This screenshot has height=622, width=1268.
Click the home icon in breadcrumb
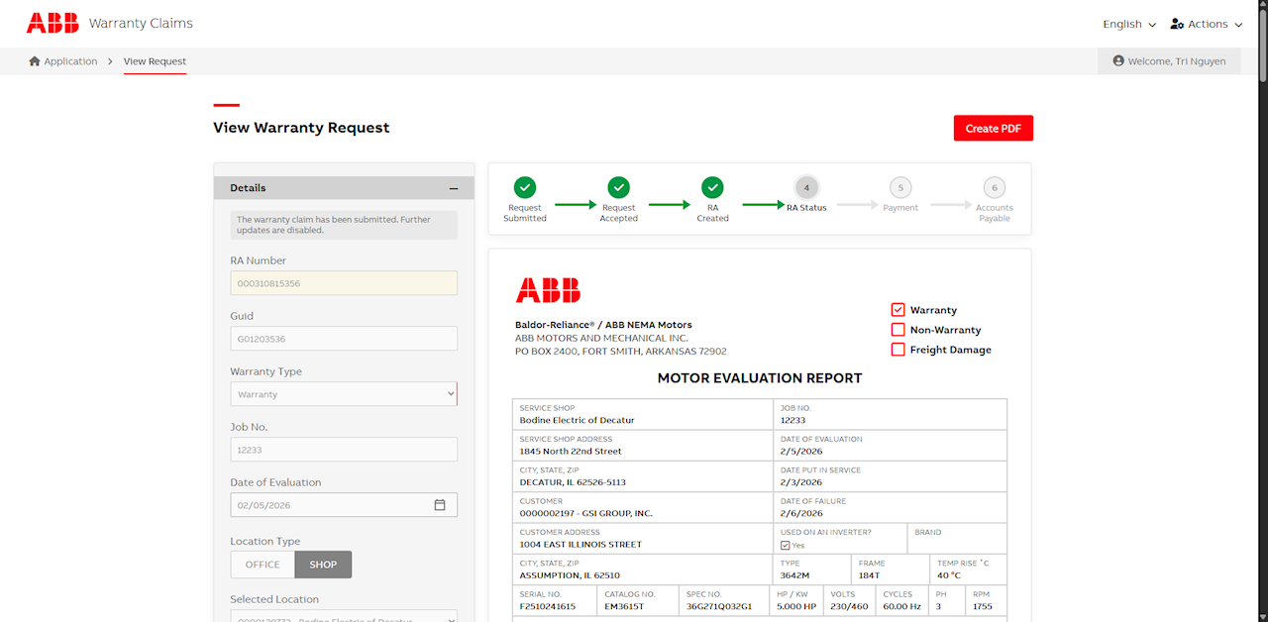35,61
